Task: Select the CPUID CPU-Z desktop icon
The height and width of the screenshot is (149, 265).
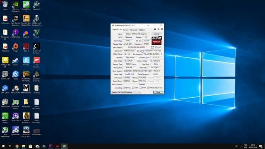Action: pos(16,117)
